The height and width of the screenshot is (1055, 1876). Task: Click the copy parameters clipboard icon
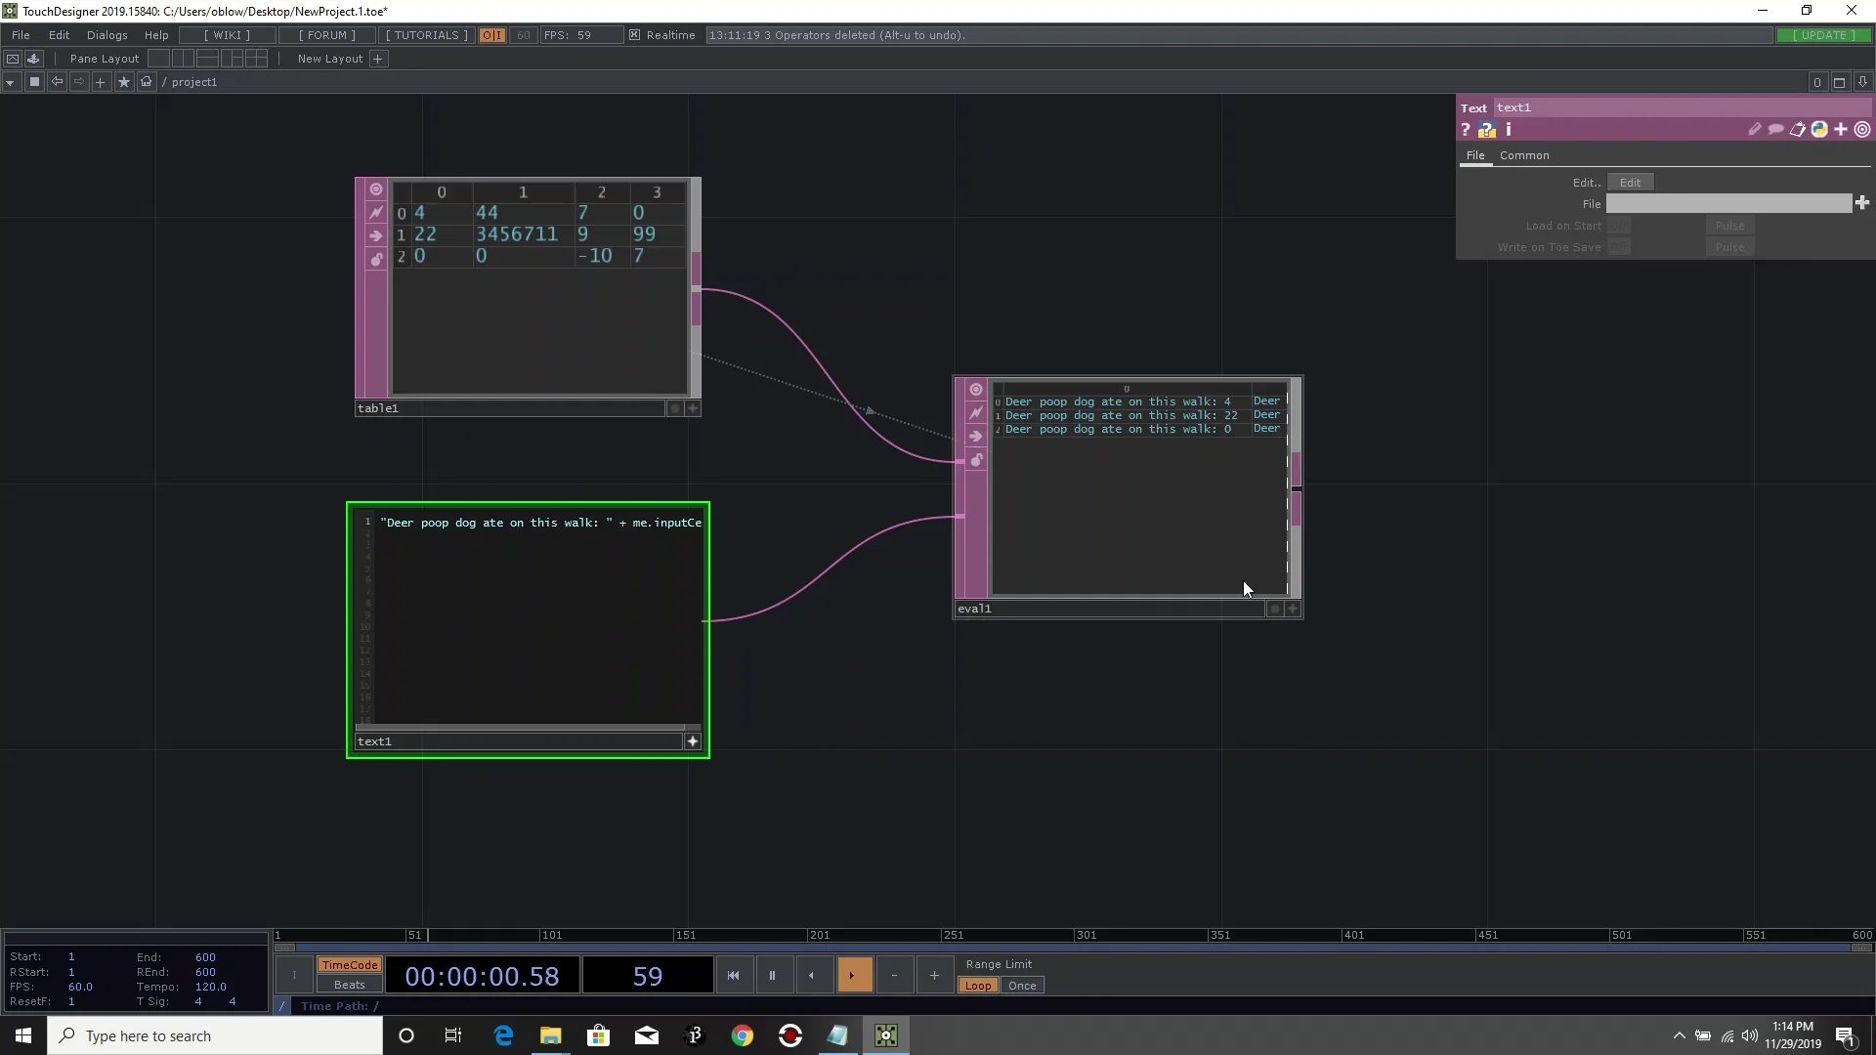pyautogui.click(x=1798, y=129)
